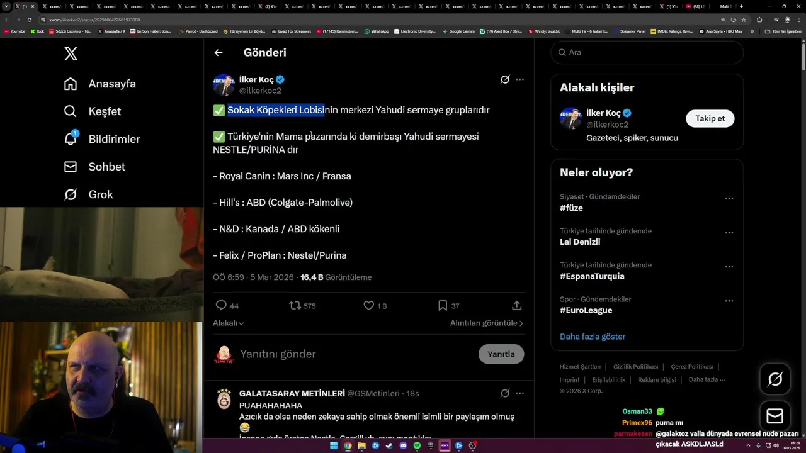Click the browser address bar URL
Viewport: 806px width, 453px height.
click(x=94, y=20)
